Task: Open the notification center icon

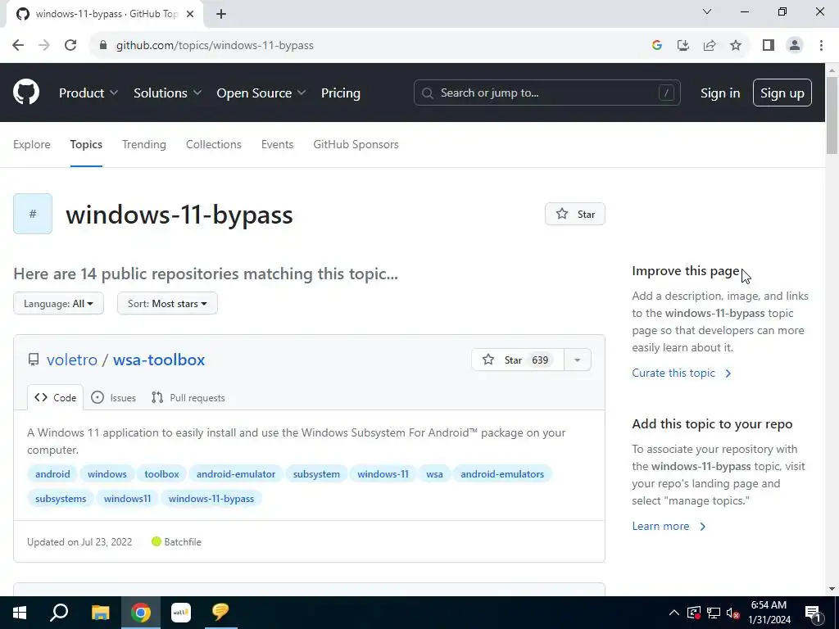Action: click(x=814, y=614)
